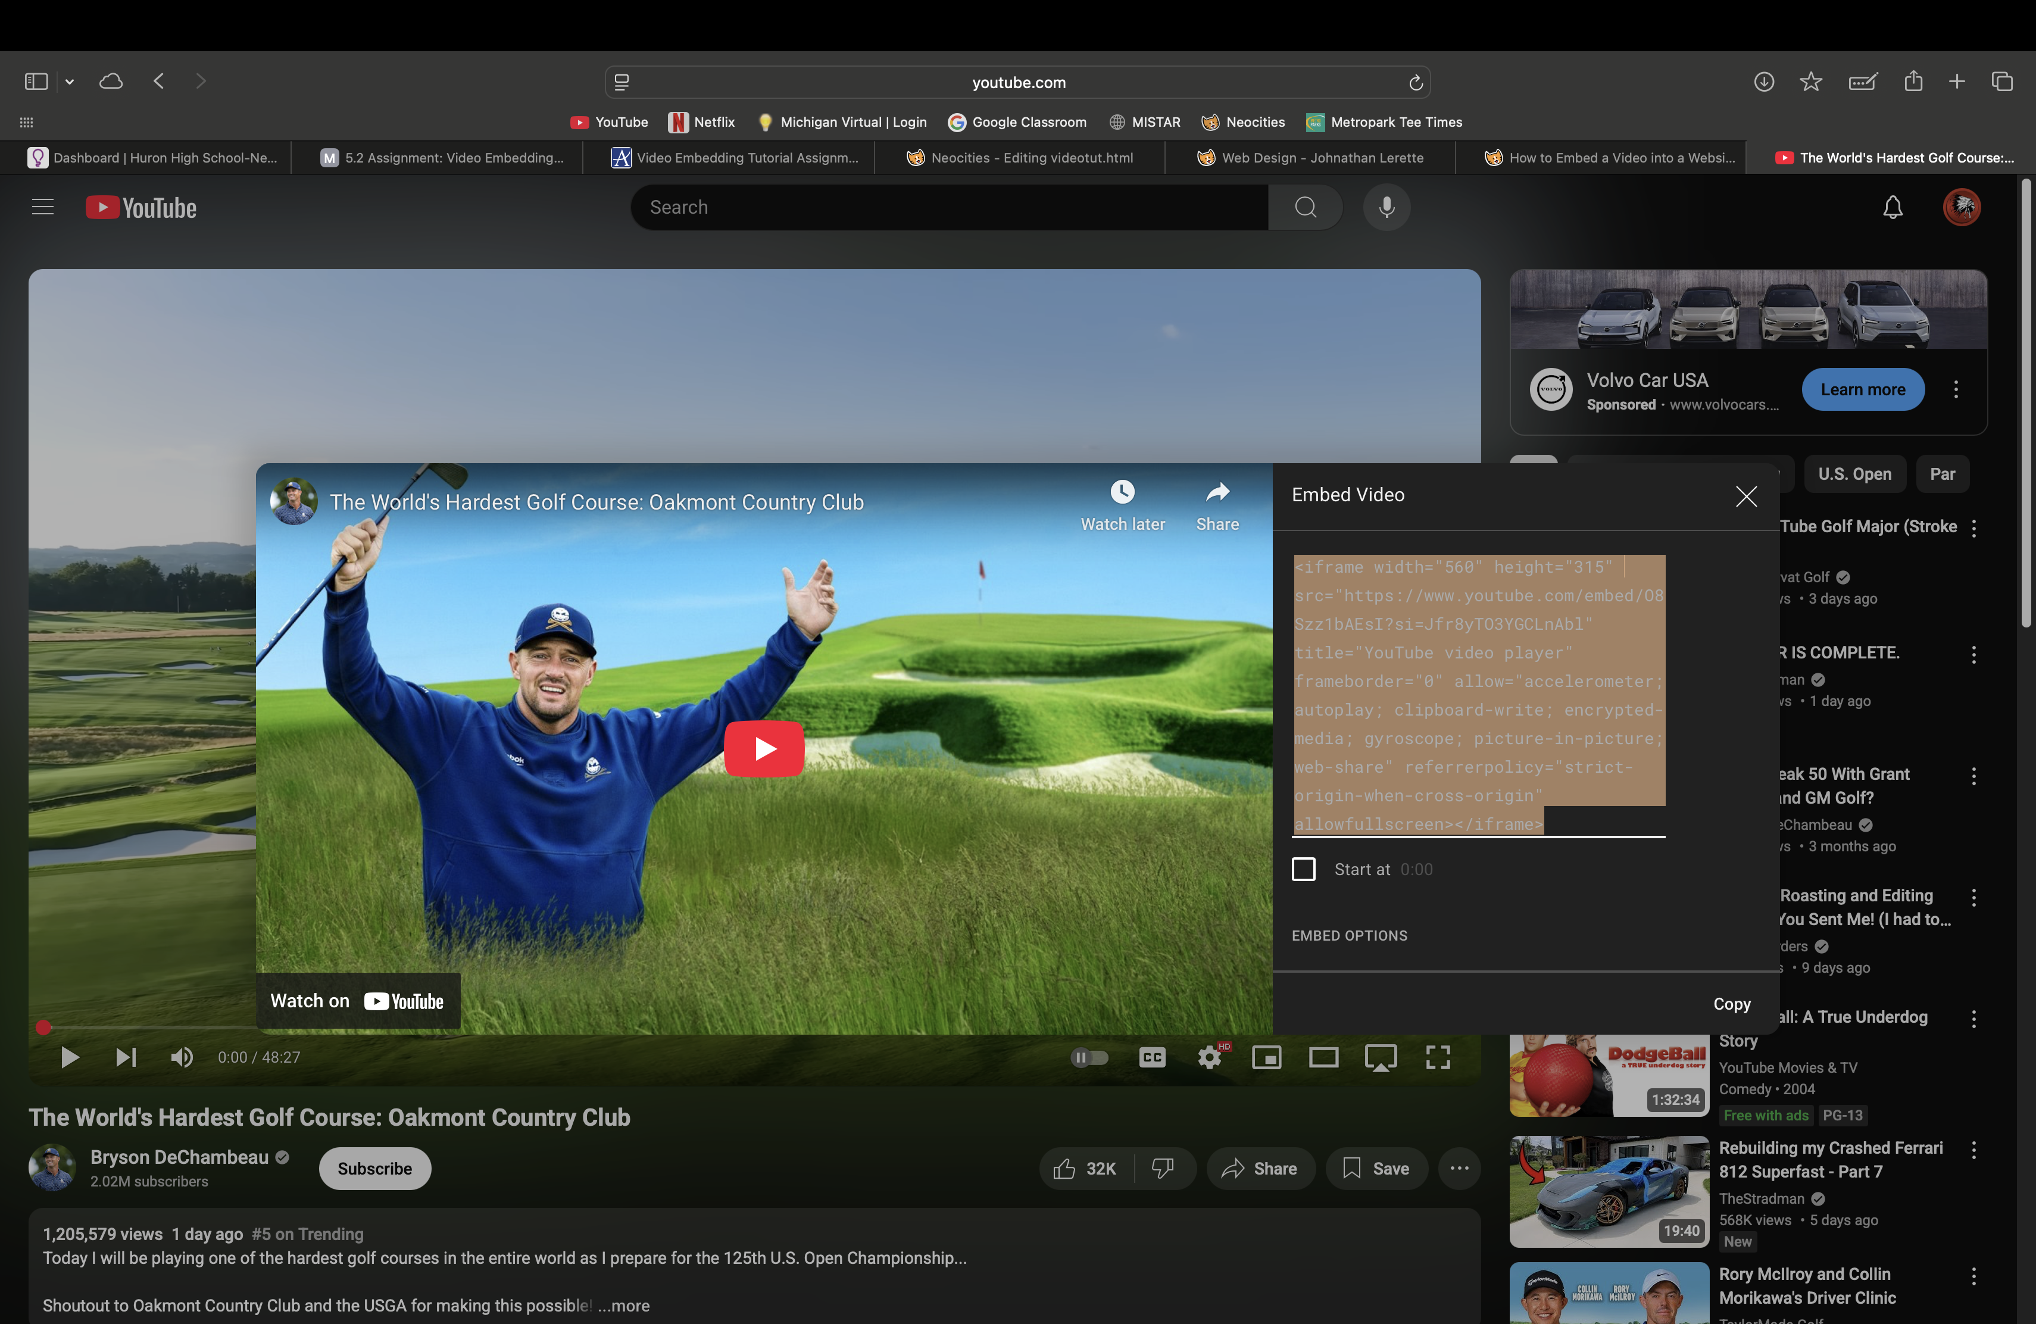This screenshot has width=2036, height=1324.
Task: Click the Start at 0:00 time field
Action: click(1417, 869)
